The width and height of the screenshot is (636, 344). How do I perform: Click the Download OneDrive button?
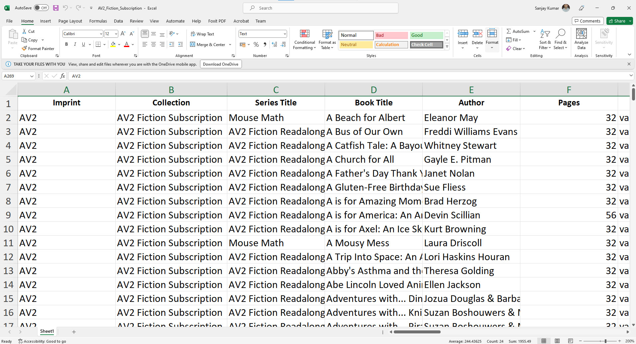pyautogui.click(x=221, y=64)
